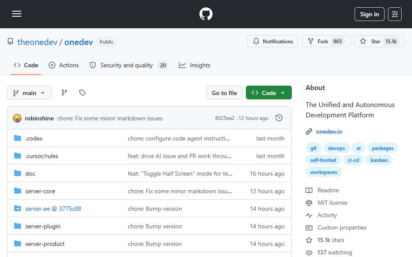Open server-plugin 'Bump version' commit
Image resolution: width=412 pixels, height=257 pixels.
point(155,226)
